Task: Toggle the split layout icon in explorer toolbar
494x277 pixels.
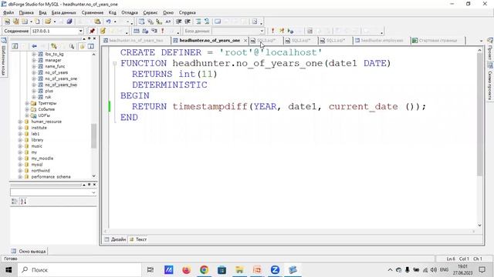Action: [91, 46]
